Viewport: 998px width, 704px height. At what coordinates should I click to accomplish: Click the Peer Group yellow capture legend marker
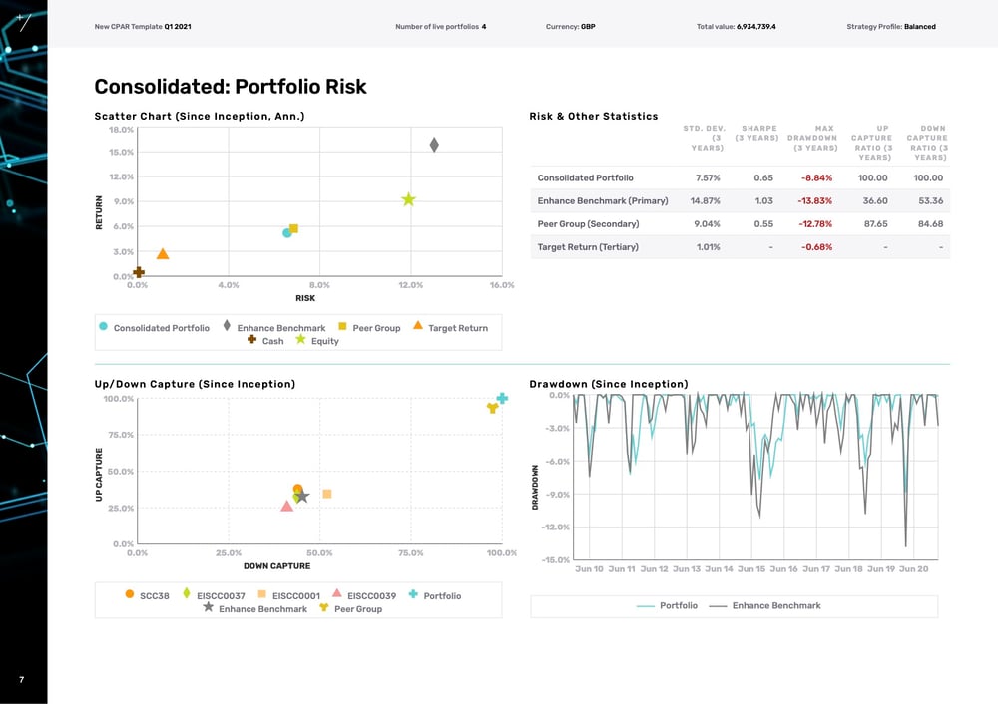point(324,607)
